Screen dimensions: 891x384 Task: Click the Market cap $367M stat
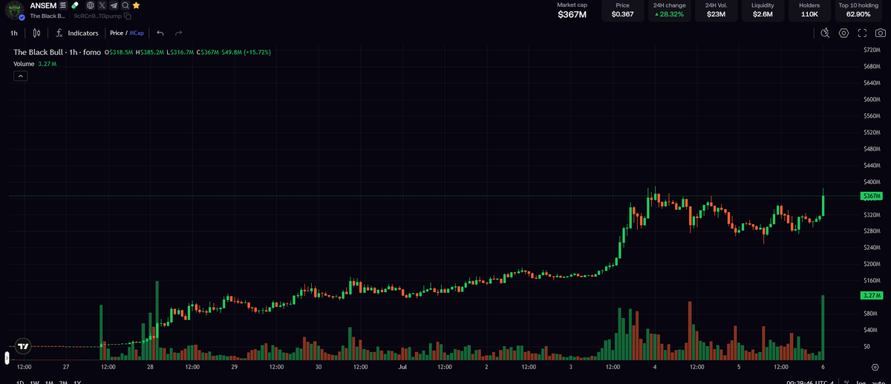[572, 10]
